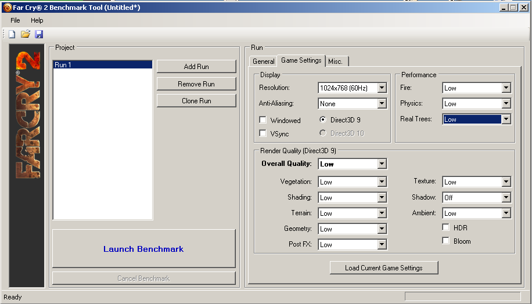Maximize the Benchmark Tool window
The height and width of the screenshot is (304, 532).
pyautogui.click(x=513, y=8)
